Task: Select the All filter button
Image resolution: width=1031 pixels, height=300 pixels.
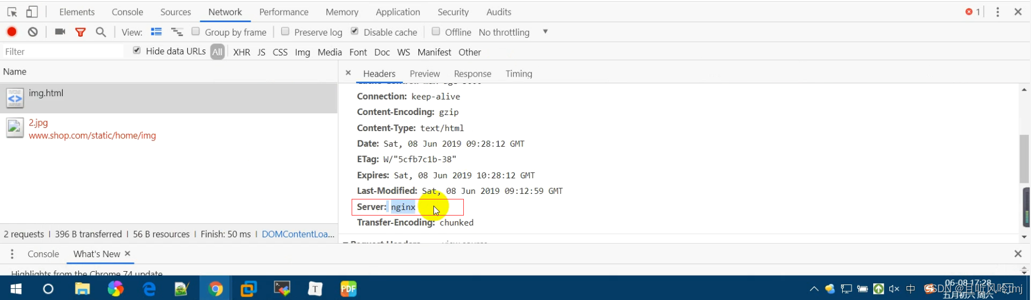Action: click(x=217, y=52)
